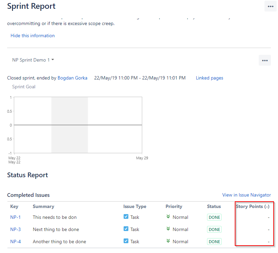The width and height of the screenshot is (278, 253).
Task: Click summary 'Next thing to be done'
Action: click(56, 229)
